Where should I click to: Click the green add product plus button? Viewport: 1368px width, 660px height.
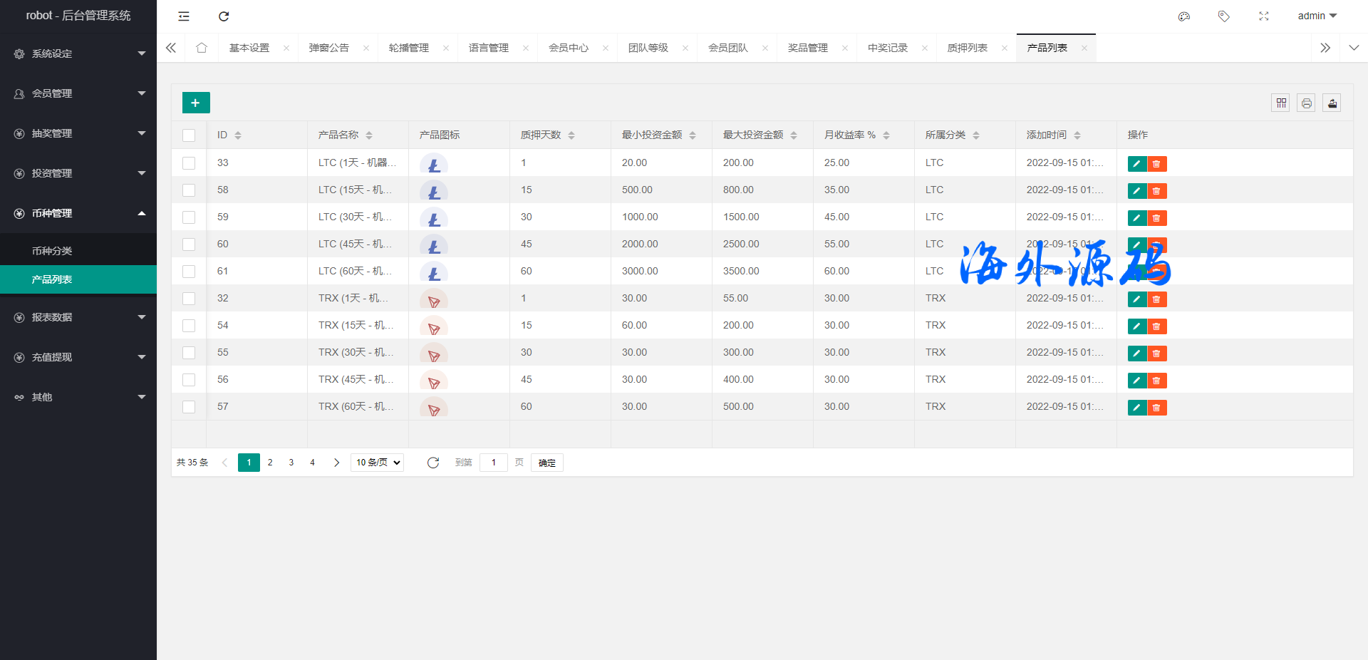click(x=196, y=103)
